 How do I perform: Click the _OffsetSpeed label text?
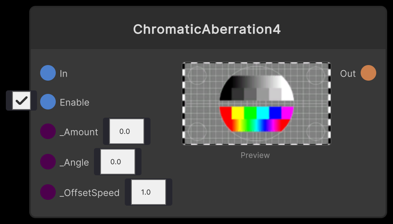point(90,193)
